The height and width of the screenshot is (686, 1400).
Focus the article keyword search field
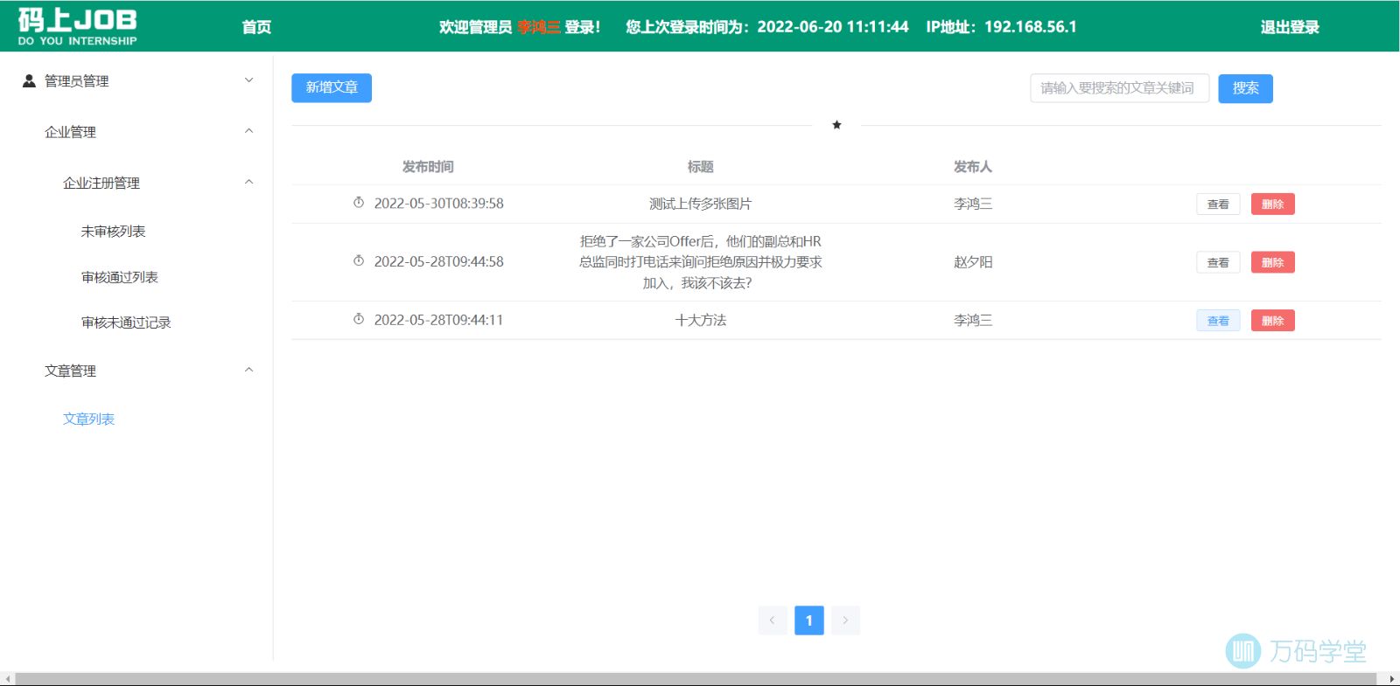click(x=1119, y=88)
